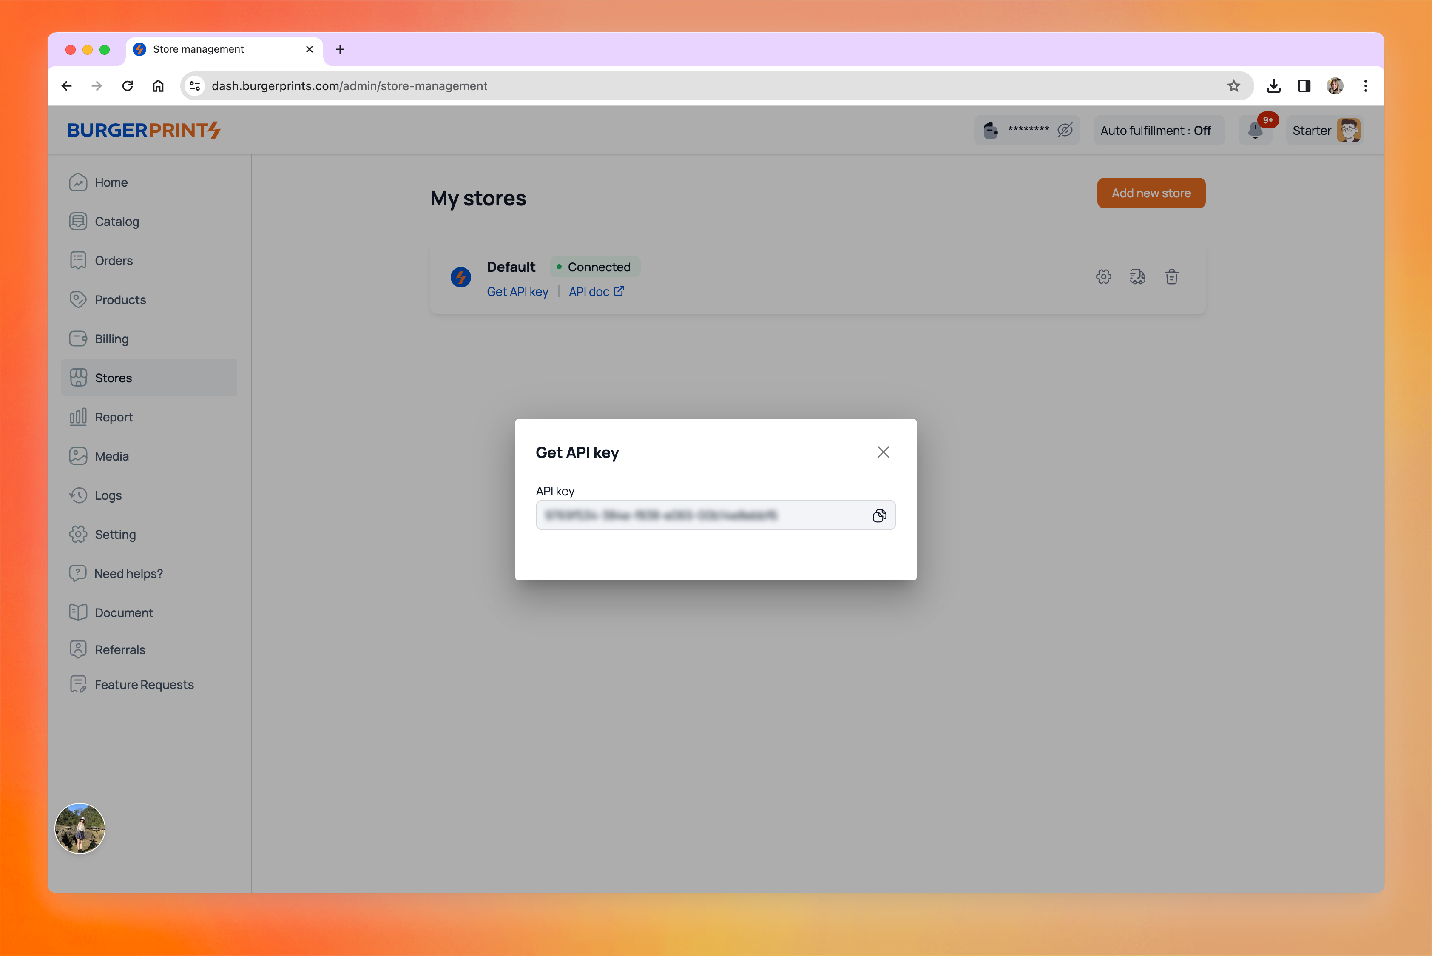
Task: Bookmark this page with the star icon
Action: (x=1233, y=86)
